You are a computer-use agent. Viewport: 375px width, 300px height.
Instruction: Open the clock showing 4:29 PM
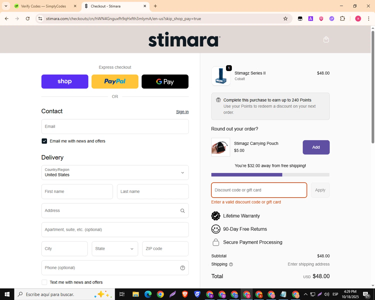(350, 294)
